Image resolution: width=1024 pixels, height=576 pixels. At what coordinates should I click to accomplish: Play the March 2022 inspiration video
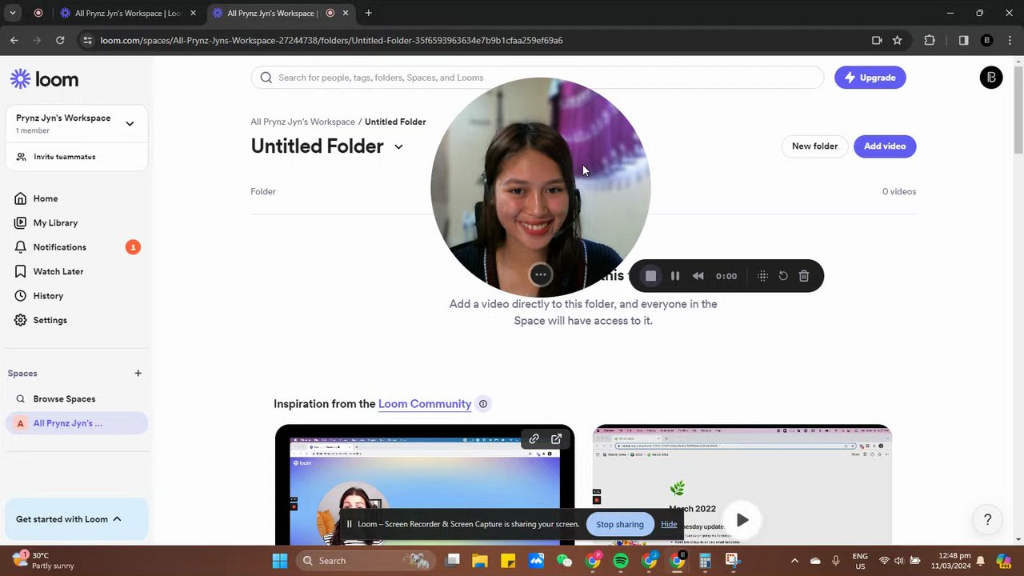[742, 520]
